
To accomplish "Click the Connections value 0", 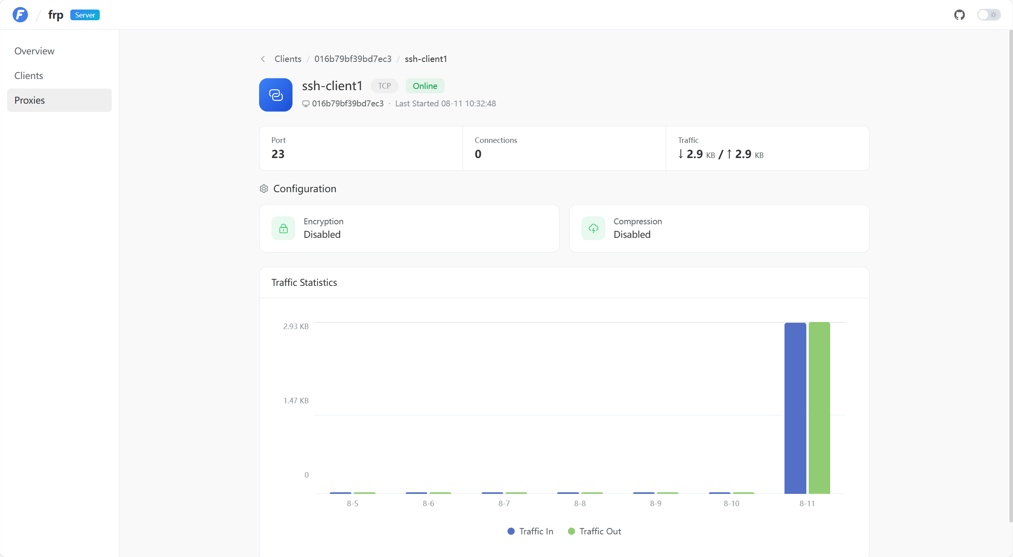I will point(478,154).
